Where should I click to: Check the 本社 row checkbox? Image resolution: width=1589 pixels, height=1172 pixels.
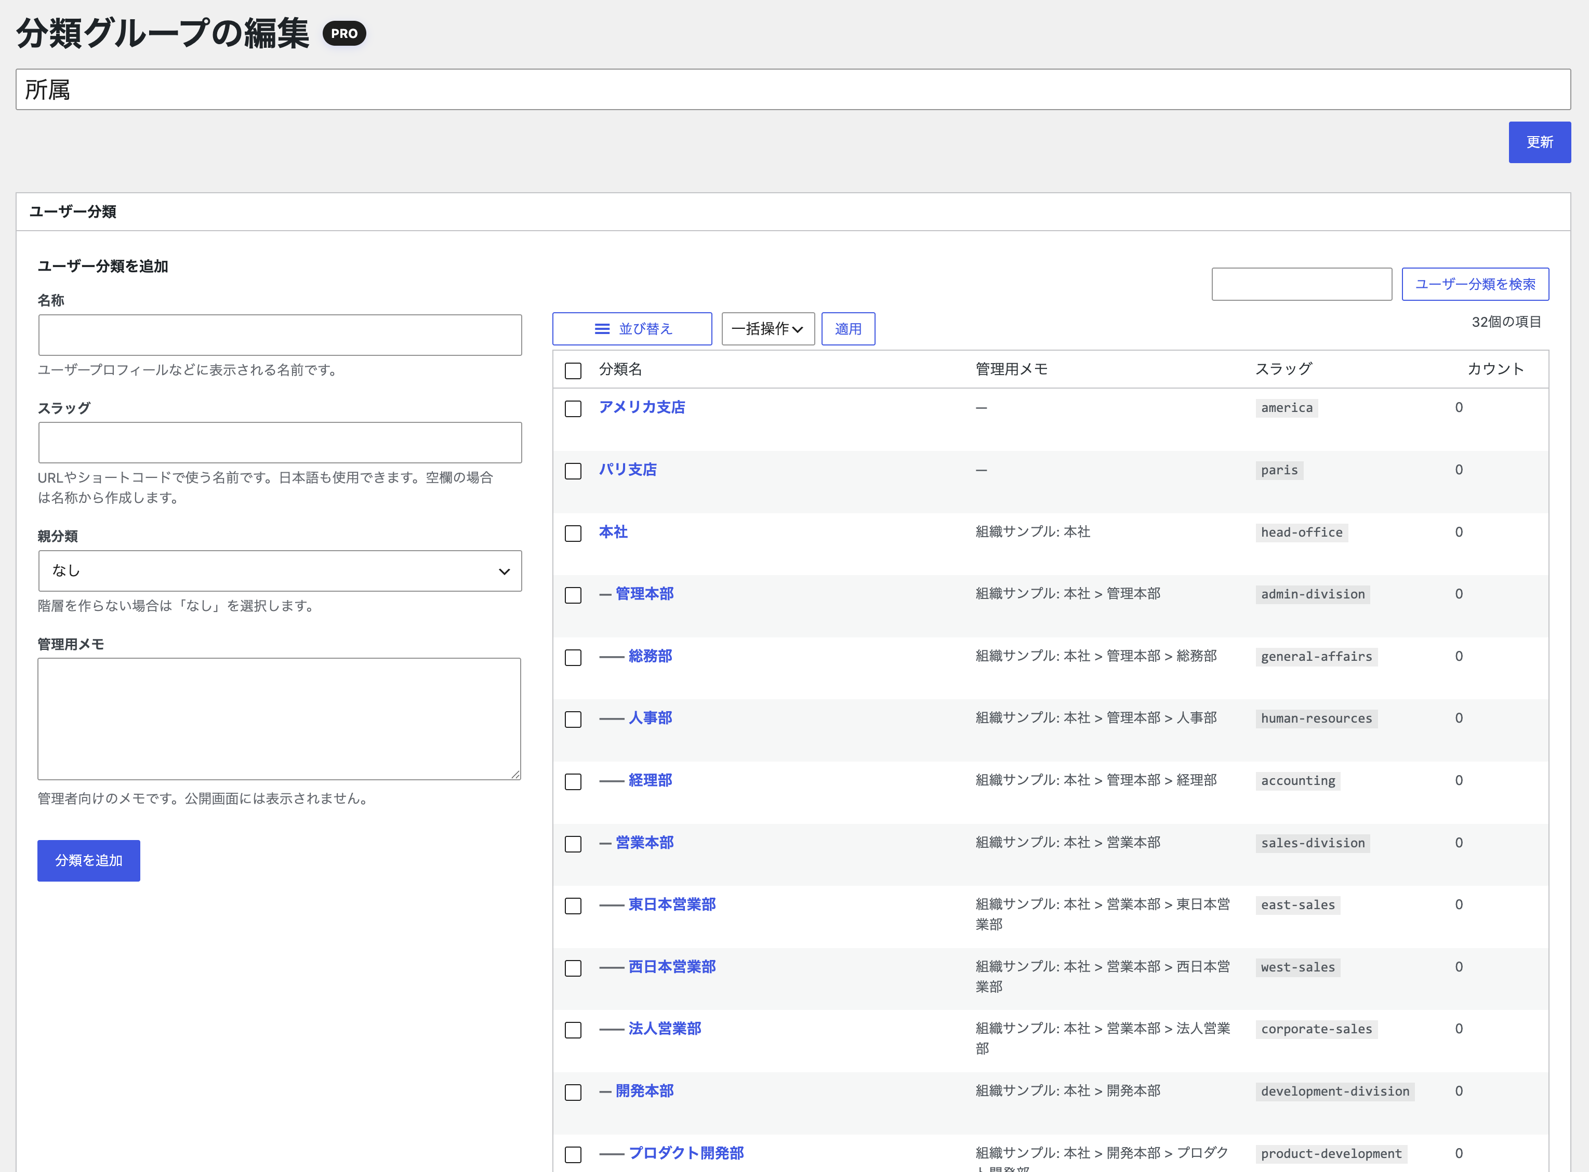(x=574, y=534)
